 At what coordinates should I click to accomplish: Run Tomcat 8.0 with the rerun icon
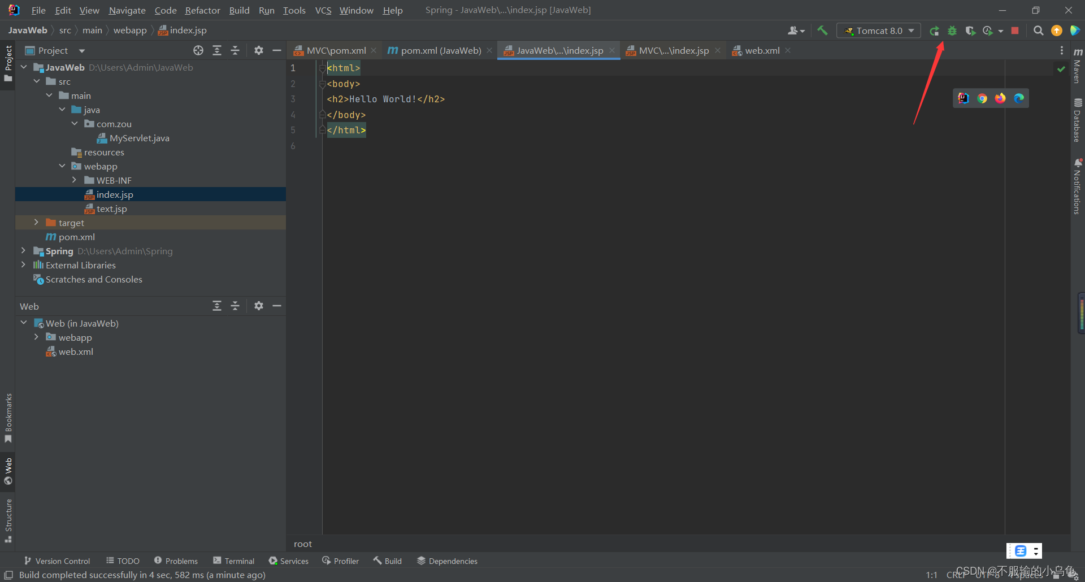(x=934, y=31)
